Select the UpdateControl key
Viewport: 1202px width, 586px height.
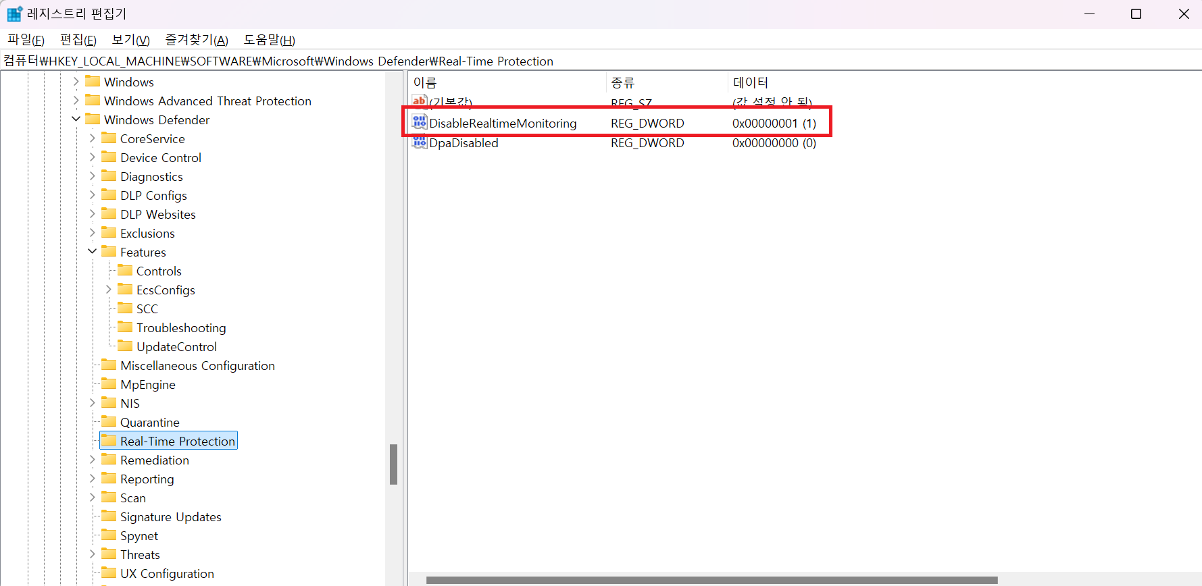tap(176, 346)
